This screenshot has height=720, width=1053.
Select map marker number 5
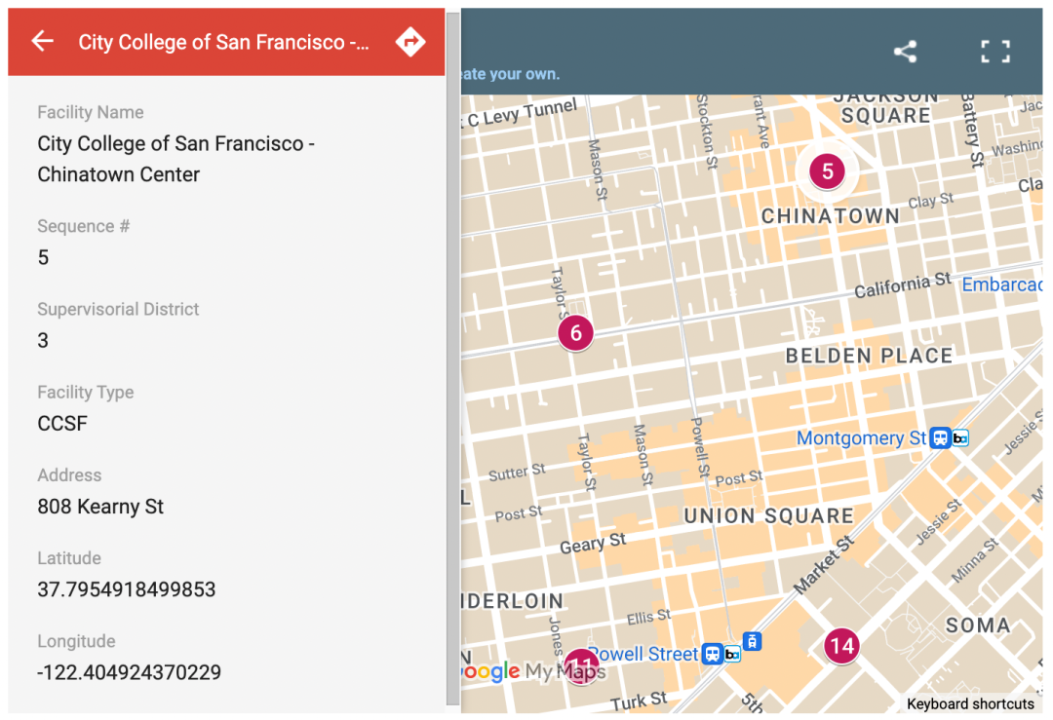click(828, 171)
